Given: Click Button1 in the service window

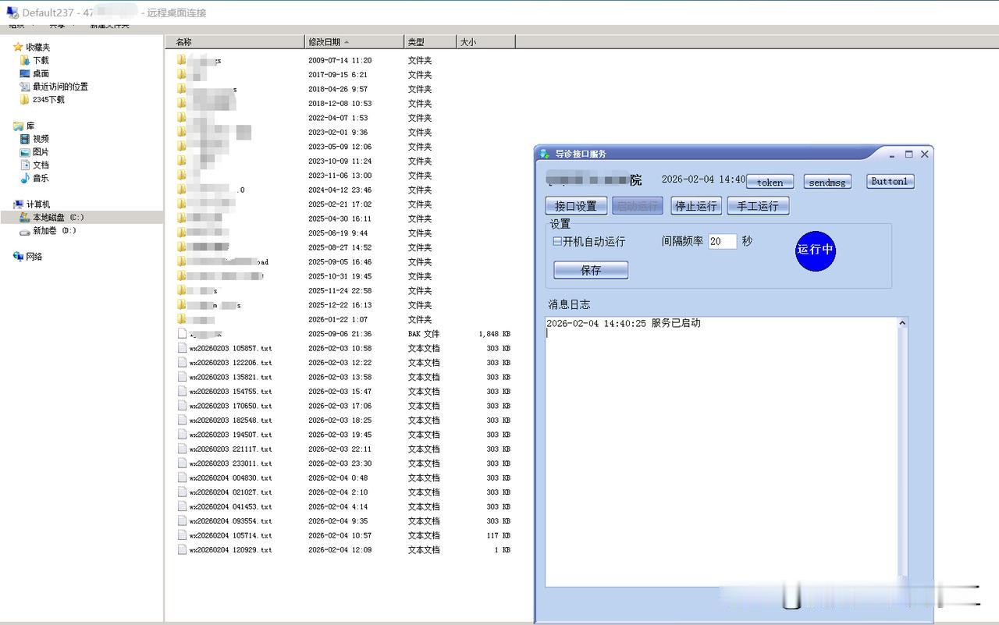Looking at the screenshot, I should (890, 181).
